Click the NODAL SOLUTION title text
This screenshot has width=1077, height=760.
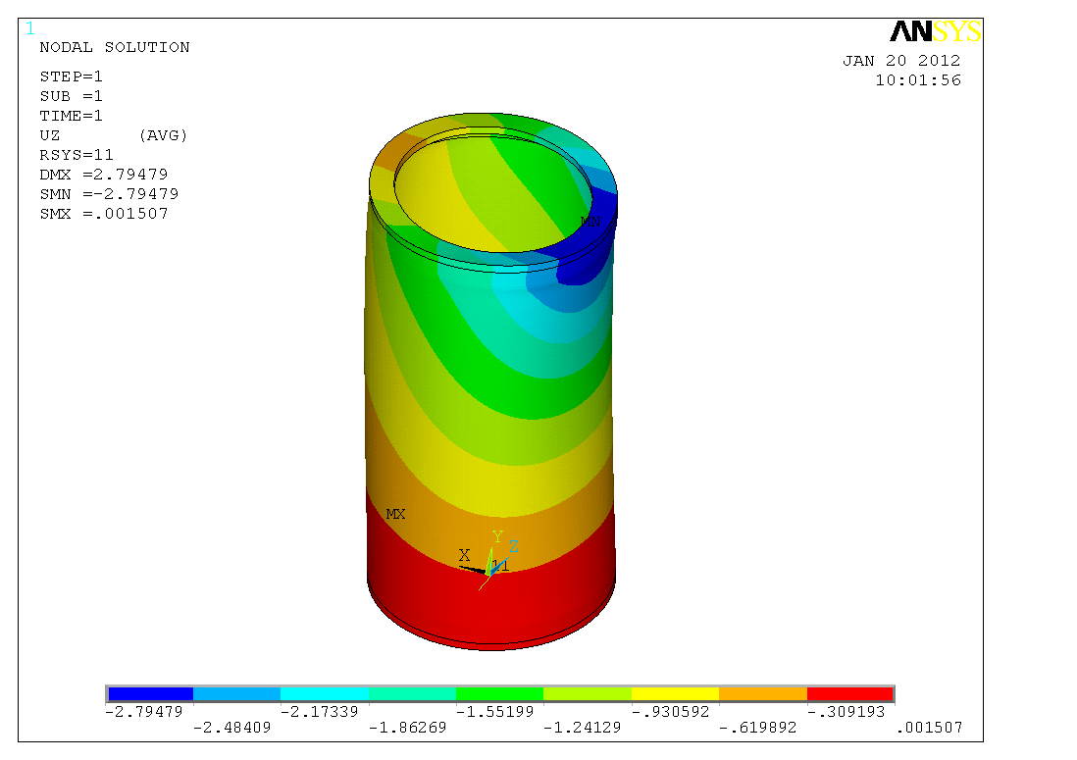click(x=114, y=47)
